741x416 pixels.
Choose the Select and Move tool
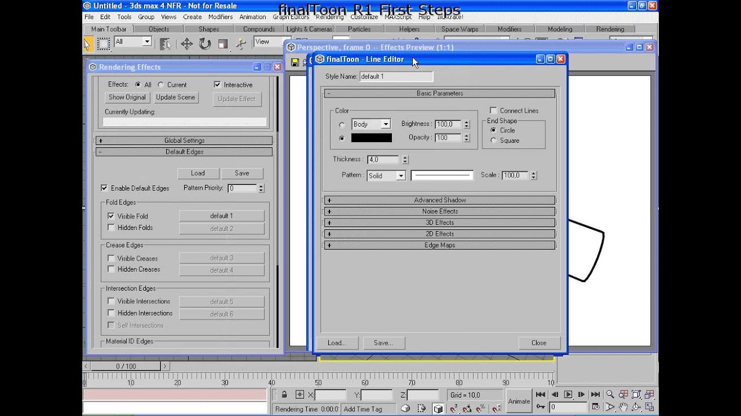(186, 44)
